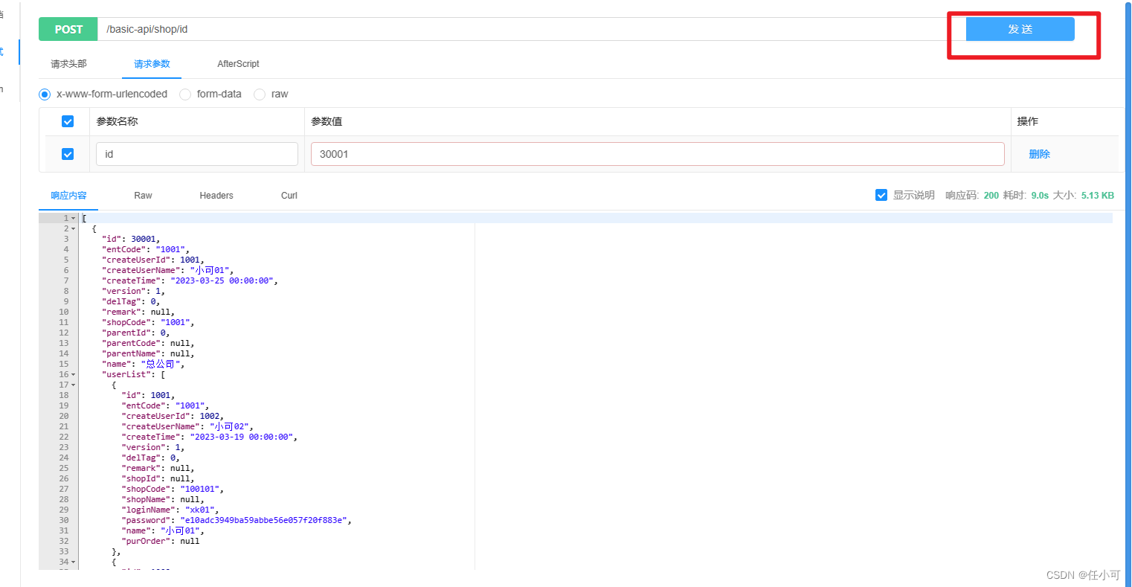Image resolution: width=1132 pixels, height=587 pixels.
Task: Click 删除 to delete the id parameter
Action: tap(1039, 154)
